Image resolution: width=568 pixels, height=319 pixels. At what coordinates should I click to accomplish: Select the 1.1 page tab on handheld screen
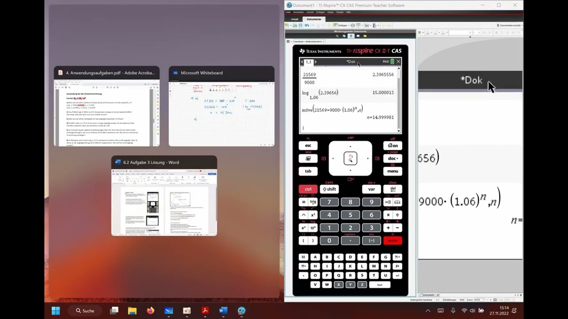point(308,62)
